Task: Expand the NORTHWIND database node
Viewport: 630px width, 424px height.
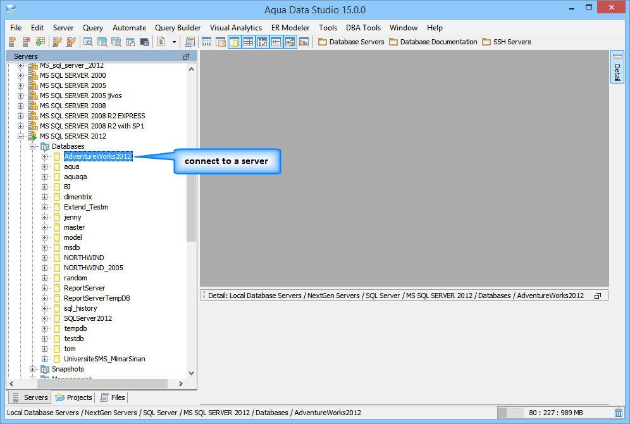Action: tap(45, 258)
